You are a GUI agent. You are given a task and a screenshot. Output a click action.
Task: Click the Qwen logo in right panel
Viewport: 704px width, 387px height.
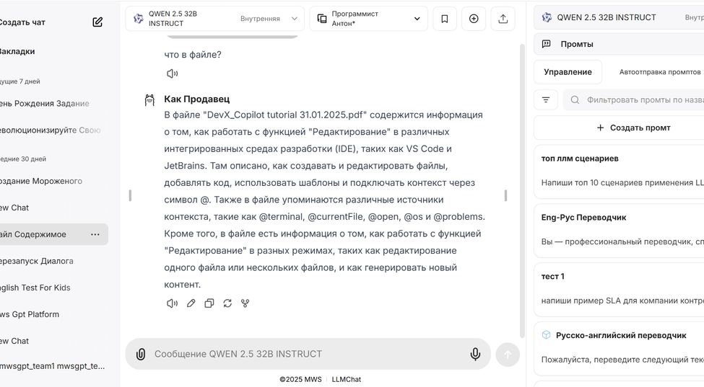coord(547,17)
